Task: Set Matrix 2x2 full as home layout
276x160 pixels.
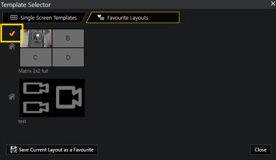Action: 12,47
